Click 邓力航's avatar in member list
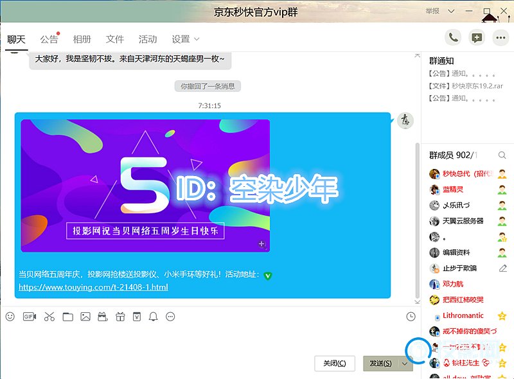Image resolution: width=514 pixels, height=379 pixels. pyautogui.click(x=434, y=284)
